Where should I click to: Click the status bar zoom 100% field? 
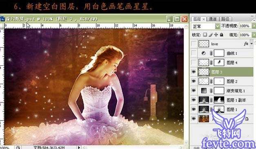[x=4, y=147]
